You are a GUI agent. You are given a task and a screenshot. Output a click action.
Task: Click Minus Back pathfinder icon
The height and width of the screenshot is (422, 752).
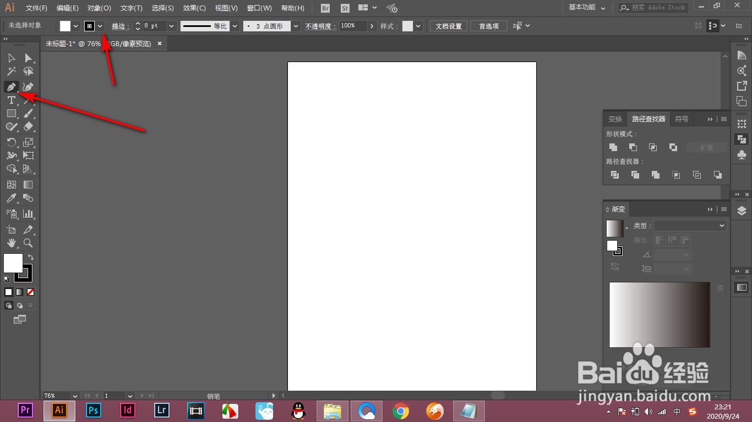click(718, 175)
